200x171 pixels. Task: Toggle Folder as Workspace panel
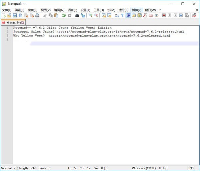click(x=151, y=15)
